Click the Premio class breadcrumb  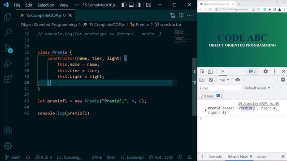(x=139, y=25)
